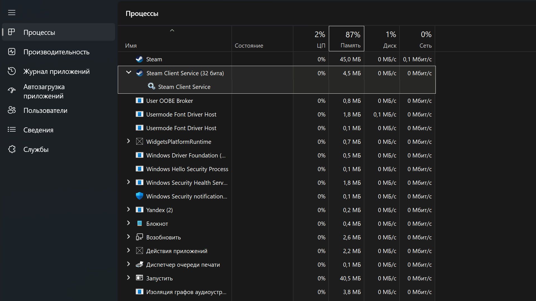This screenshot has height=301, width=536.
Task: Click the Сведения list icon
Action: [x=12, y=130]
